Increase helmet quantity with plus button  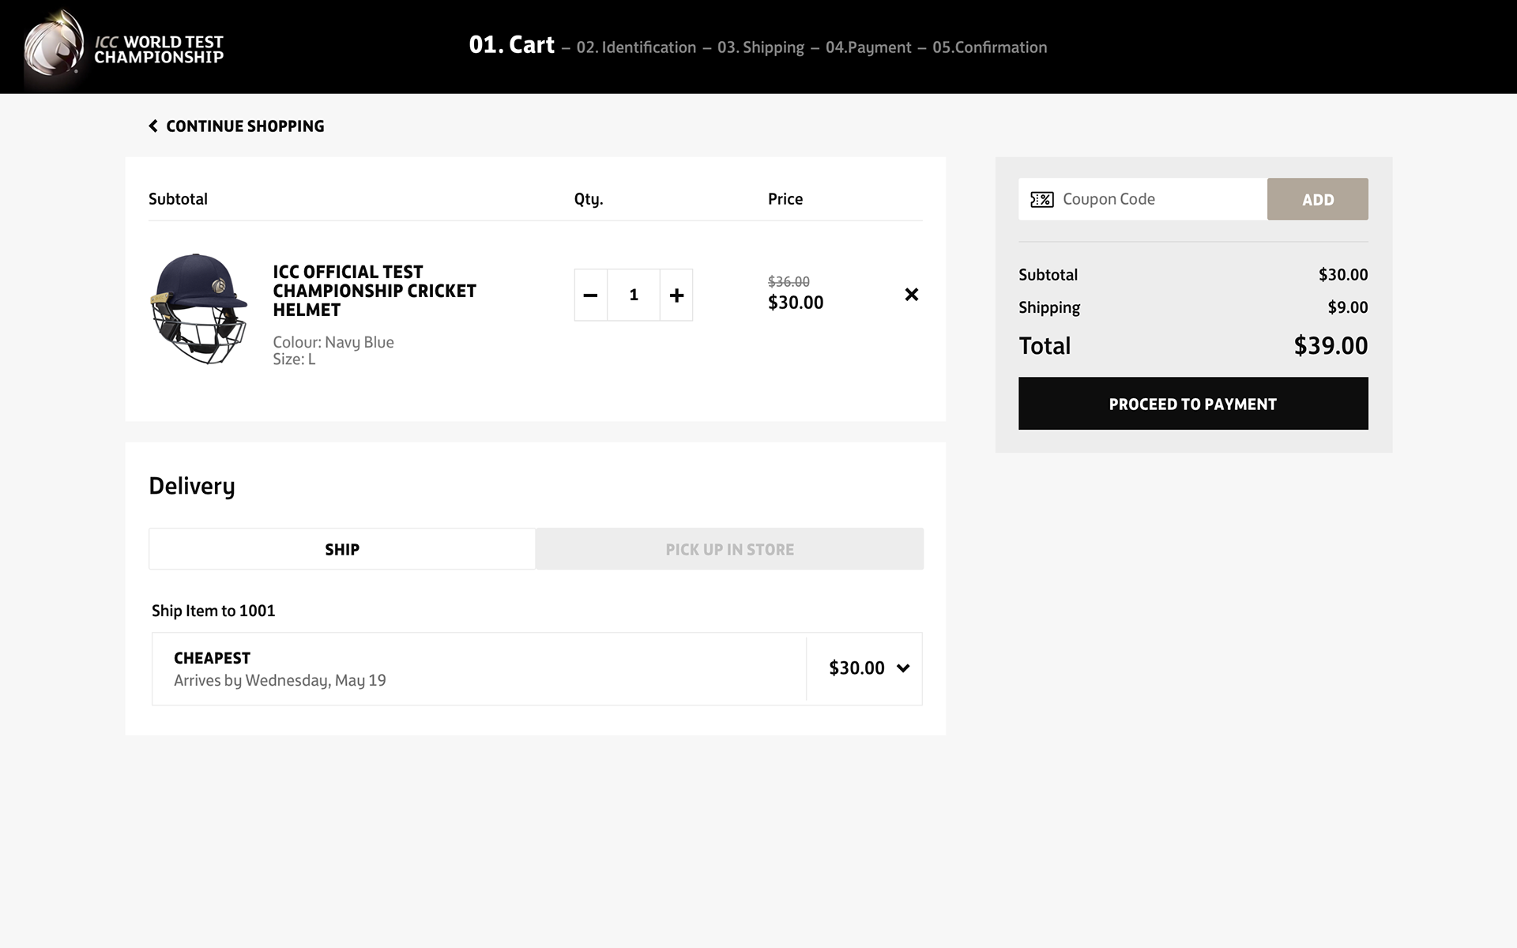coord(676,295)
